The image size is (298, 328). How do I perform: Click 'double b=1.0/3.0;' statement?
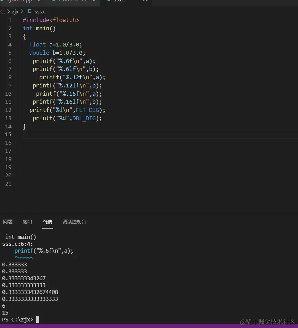point(58,53)
